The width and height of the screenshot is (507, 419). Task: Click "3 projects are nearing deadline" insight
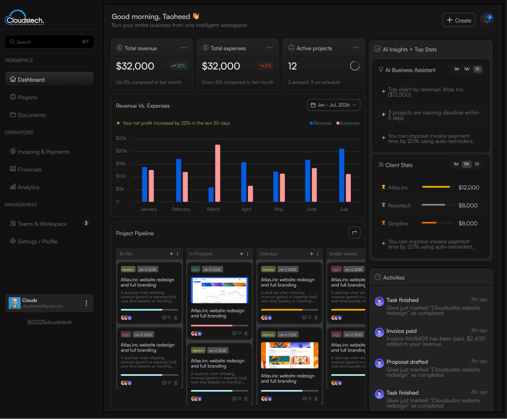431,115
